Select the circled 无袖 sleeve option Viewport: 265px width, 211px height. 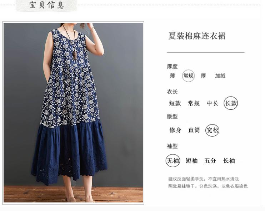tap(173, 161)
